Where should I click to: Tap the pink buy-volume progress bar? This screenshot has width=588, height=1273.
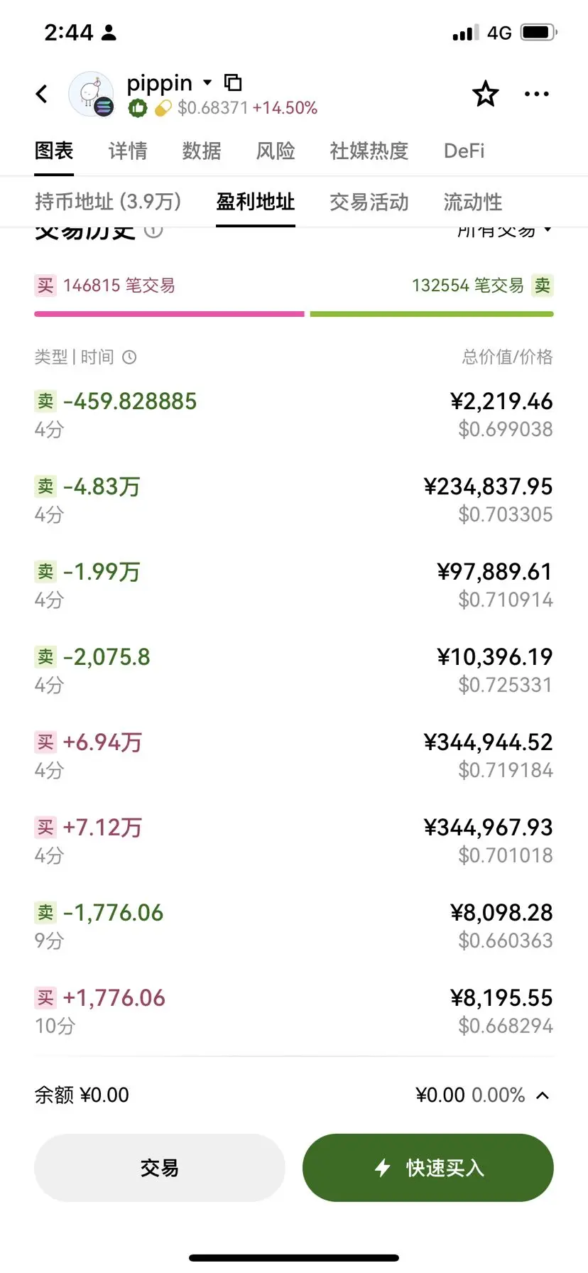(169, 313)
